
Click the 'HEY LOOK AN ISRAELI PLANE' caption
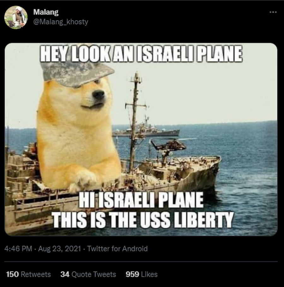tap(141, 54)
